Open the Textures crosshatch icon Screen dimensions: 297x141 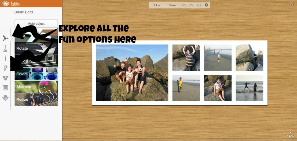tap(5, 98)
